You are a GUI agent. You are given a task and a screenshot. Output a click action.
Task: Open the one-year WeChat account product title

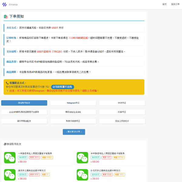pyautogui.click(x=35, y=153)
